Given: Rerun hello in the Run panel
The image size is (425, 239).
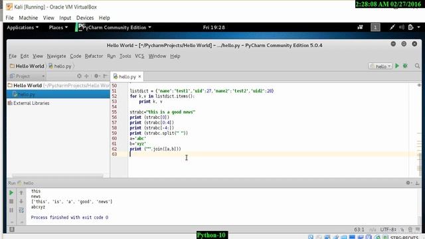Looking at the screenshot, I should pos(11,193).
